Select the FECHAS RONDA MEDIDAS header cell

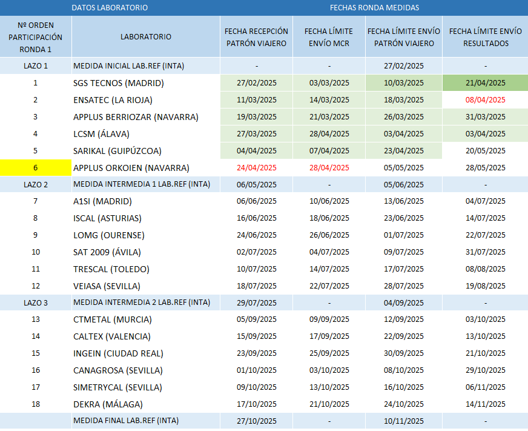(374, 8)
